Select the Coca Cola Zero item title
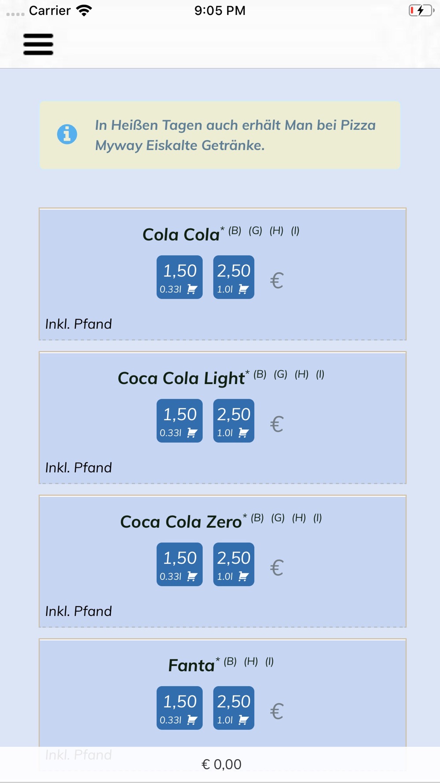Screen dimensions: 440x783 (x=181, y=522)
